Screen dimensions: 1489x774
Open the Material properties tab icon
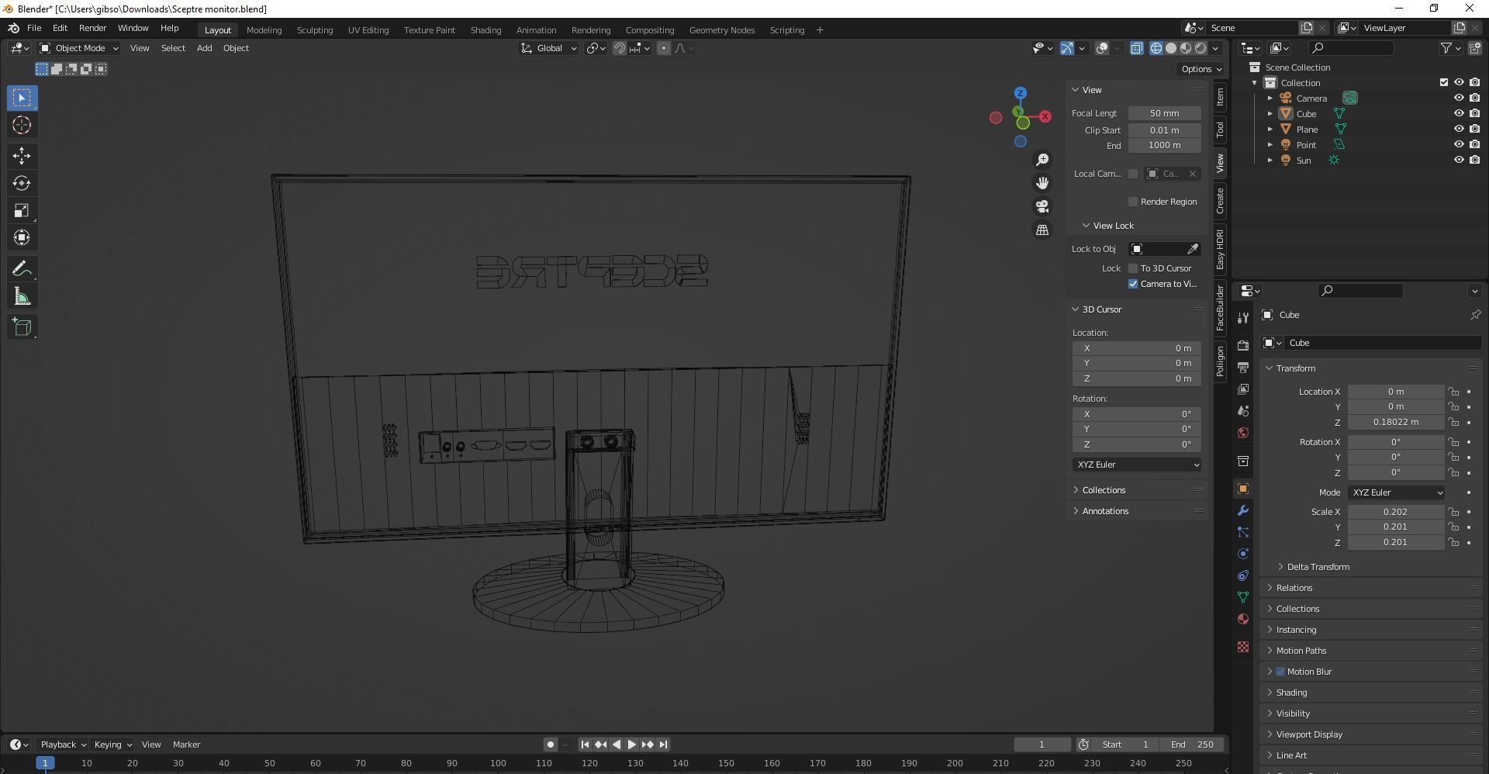click(1243, 619)
